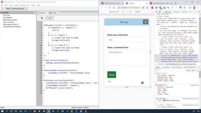The height and width of the screenshot is (113, 201).
Task: Open the Chrome profile avatar
Action: click(194, 8)
